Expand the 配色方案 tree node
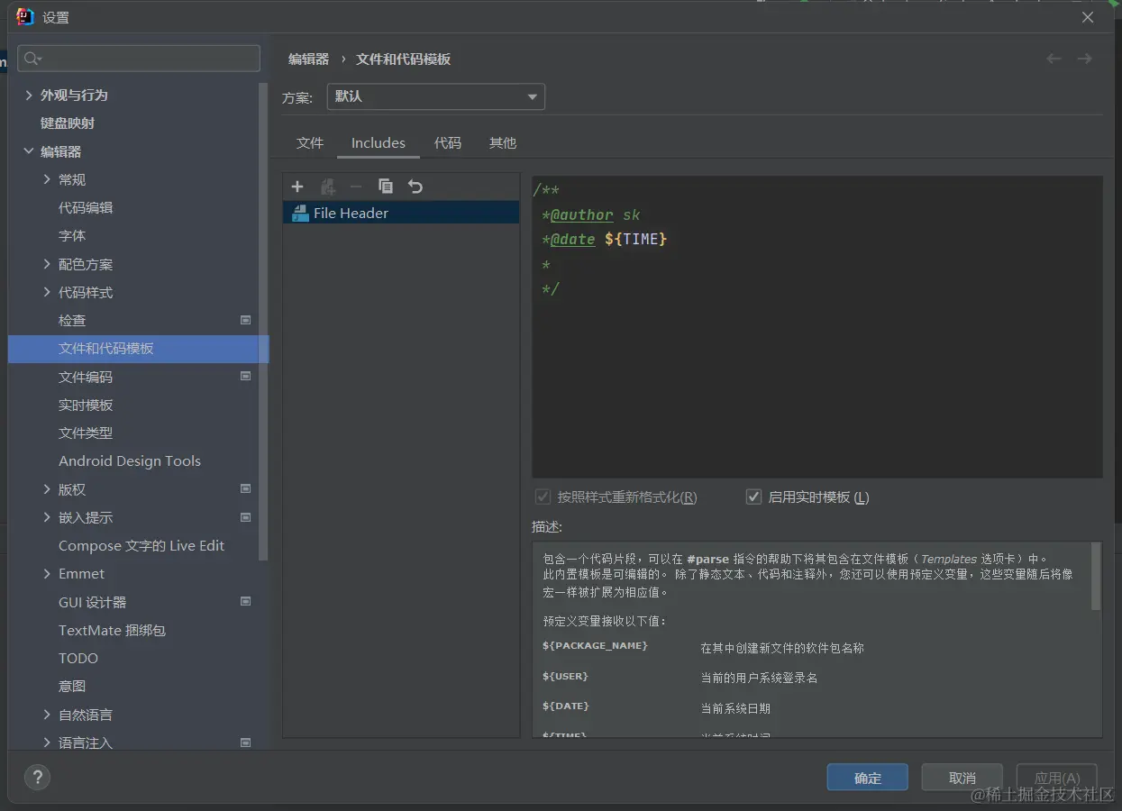Screen dimensions: 1122x811 pyautogui.click(x=47, y=264)
